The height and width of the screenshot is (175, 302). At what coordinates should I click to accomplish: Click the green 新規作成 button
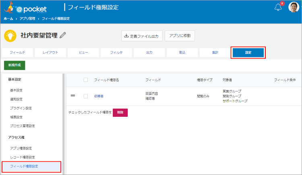click(14, 65)
